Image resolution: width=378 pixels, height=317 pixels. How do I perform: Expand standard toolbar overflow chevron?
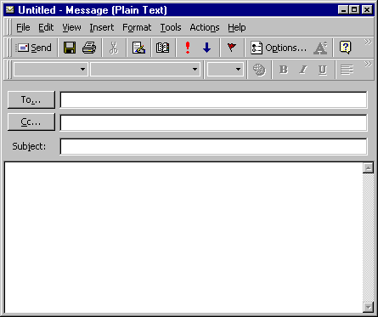tap(368, 42)
